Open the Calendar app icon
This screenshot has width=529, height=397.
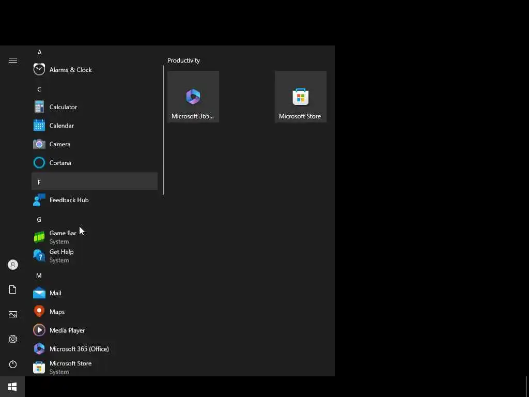pyautogui.click(x=39, y=125)
